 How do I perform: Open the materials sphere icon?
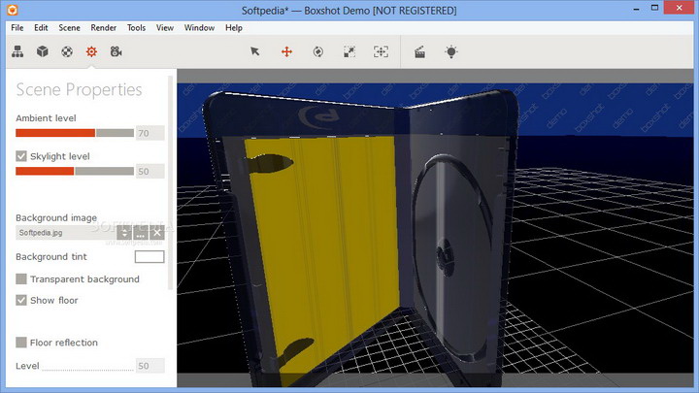(x=67, y=51)
